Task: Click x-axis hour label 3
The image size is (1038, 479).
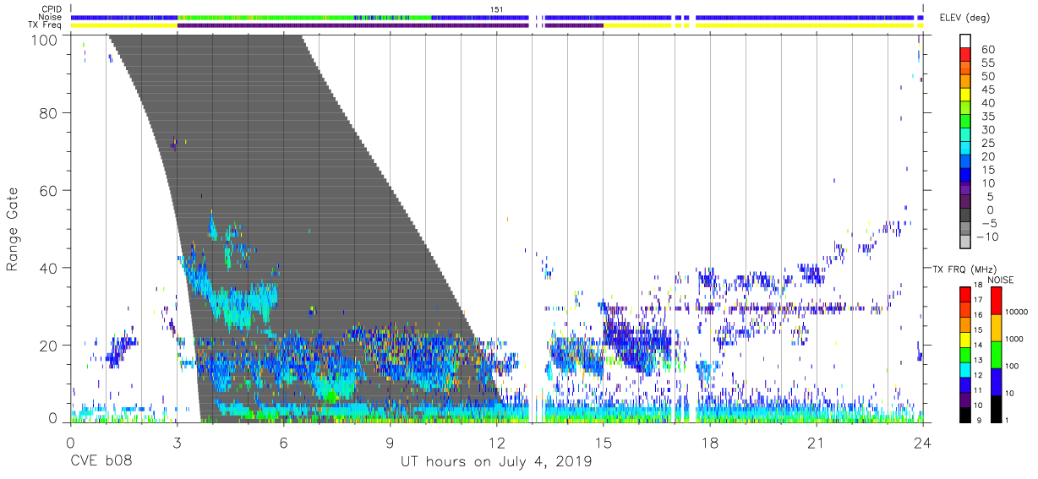Action: 177,442
